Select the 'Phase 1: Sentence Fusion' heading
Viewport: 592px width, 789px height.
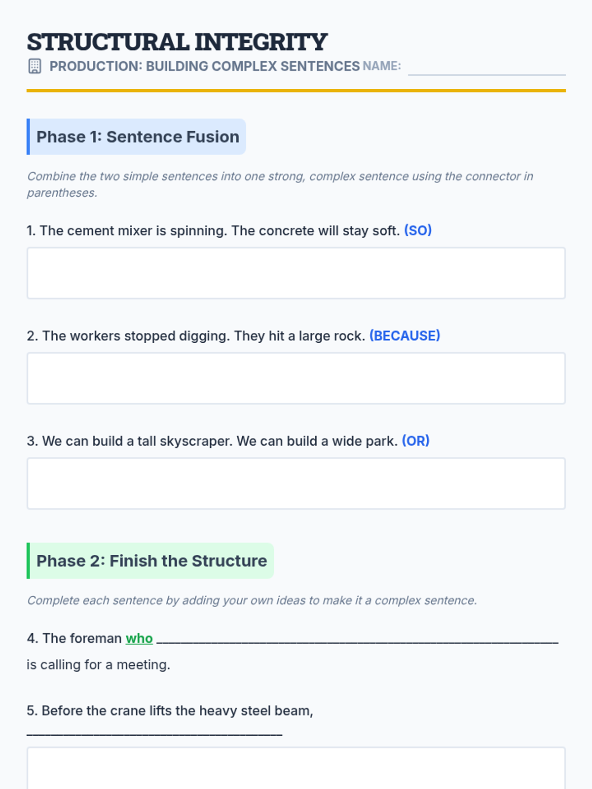coord(138,137)
